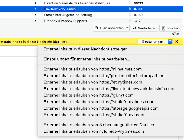This screenshot has width=184, height=140.
Task: Mark the Frankfurter Allgemeine Zeitung message as junk
Action: [x=130, y=15]
